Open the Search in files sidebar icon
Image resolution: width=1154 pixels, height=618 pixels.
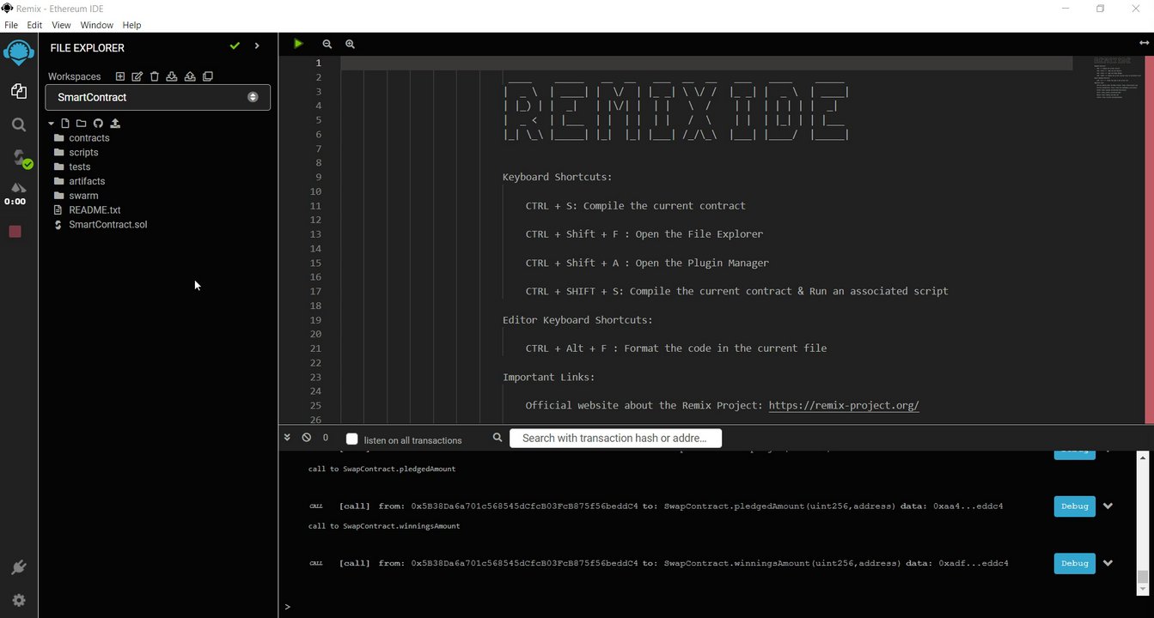[18, 124]
